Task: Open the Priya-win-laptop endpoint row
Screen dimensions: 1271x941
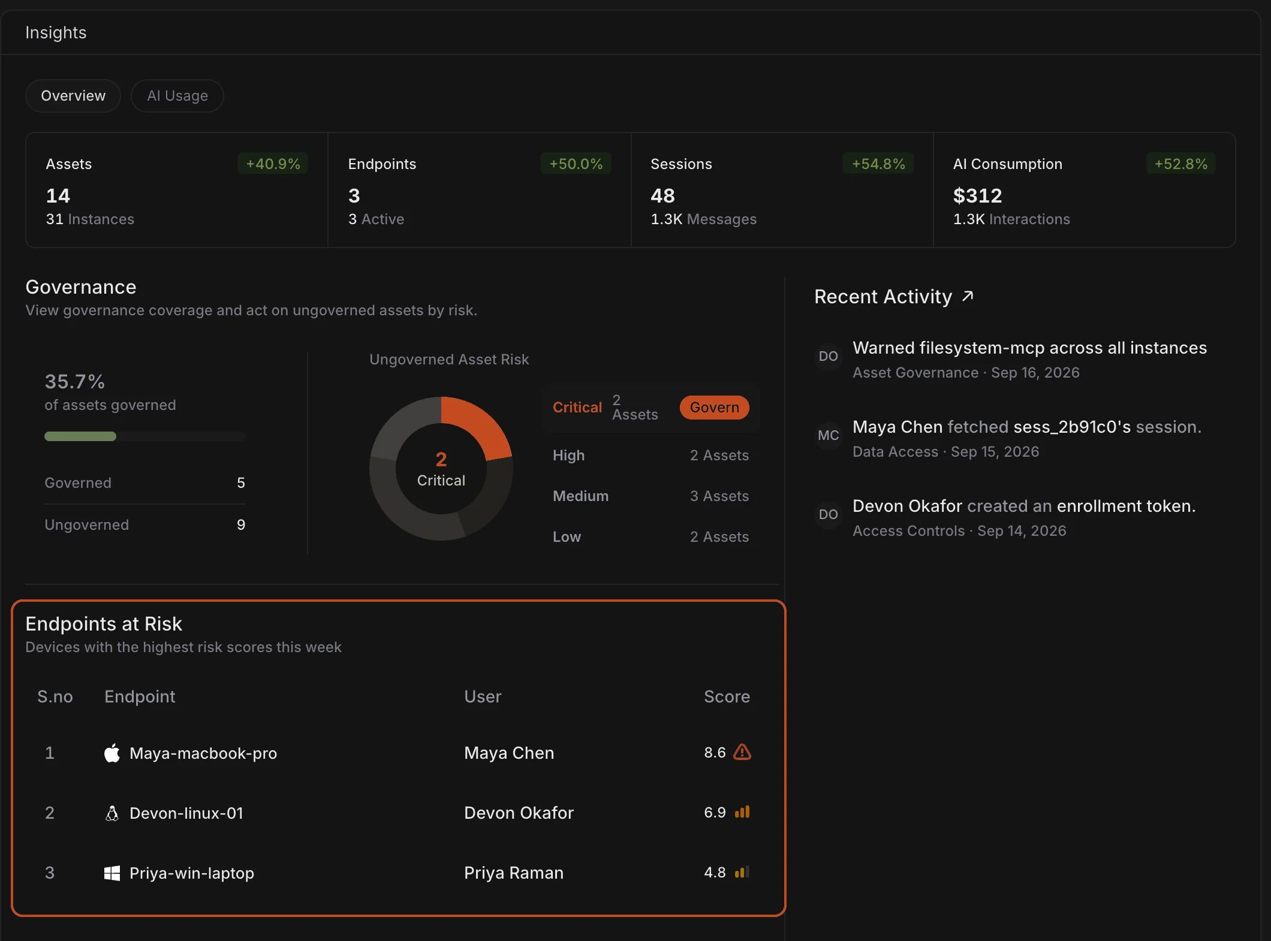Action: click(x=398, y=873)
